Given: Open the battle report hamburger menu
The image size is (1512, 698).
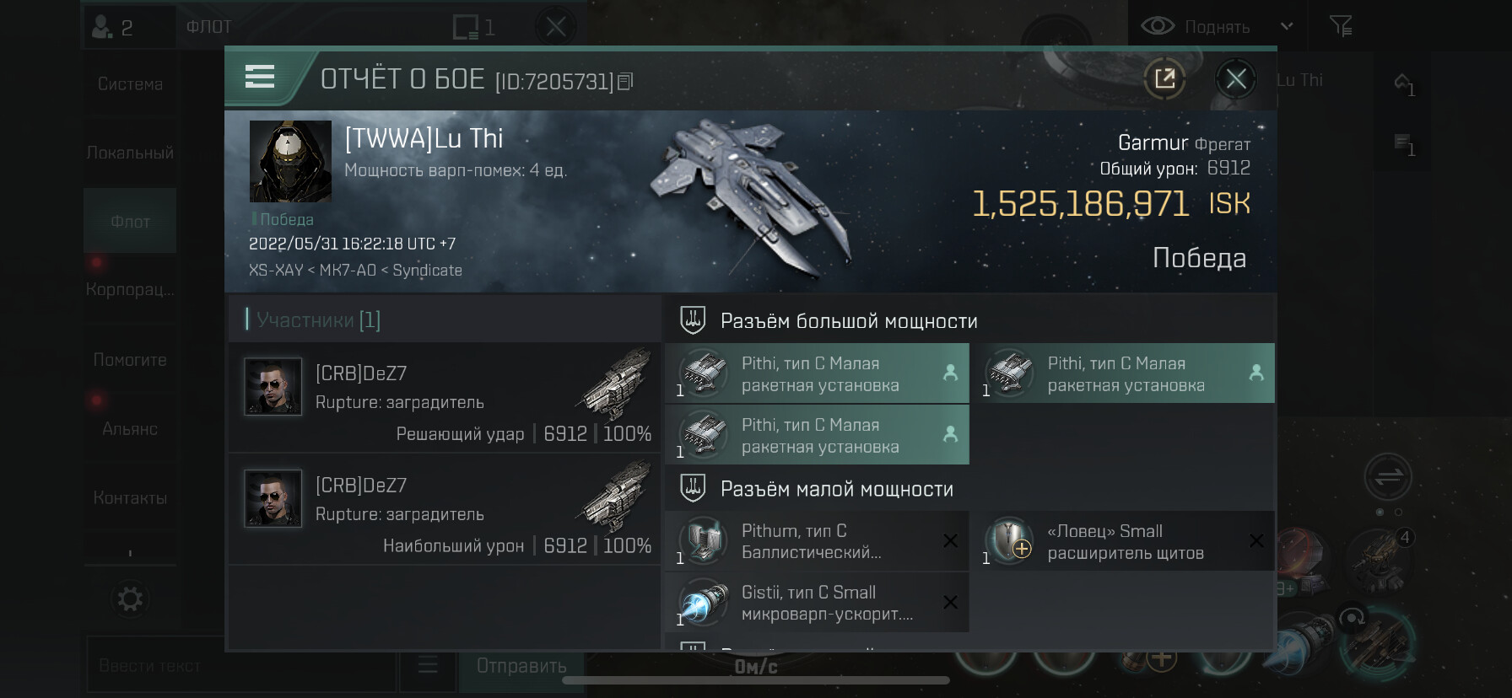Looking at the screenshot, I should [260, 78].
